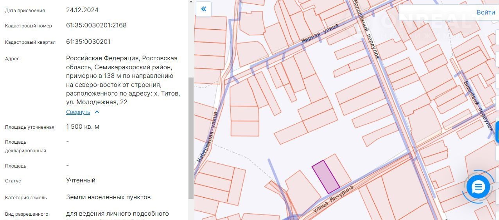Click the chevron-up icon beside Свернуть
Screen dimensions: 499x220
97,112
